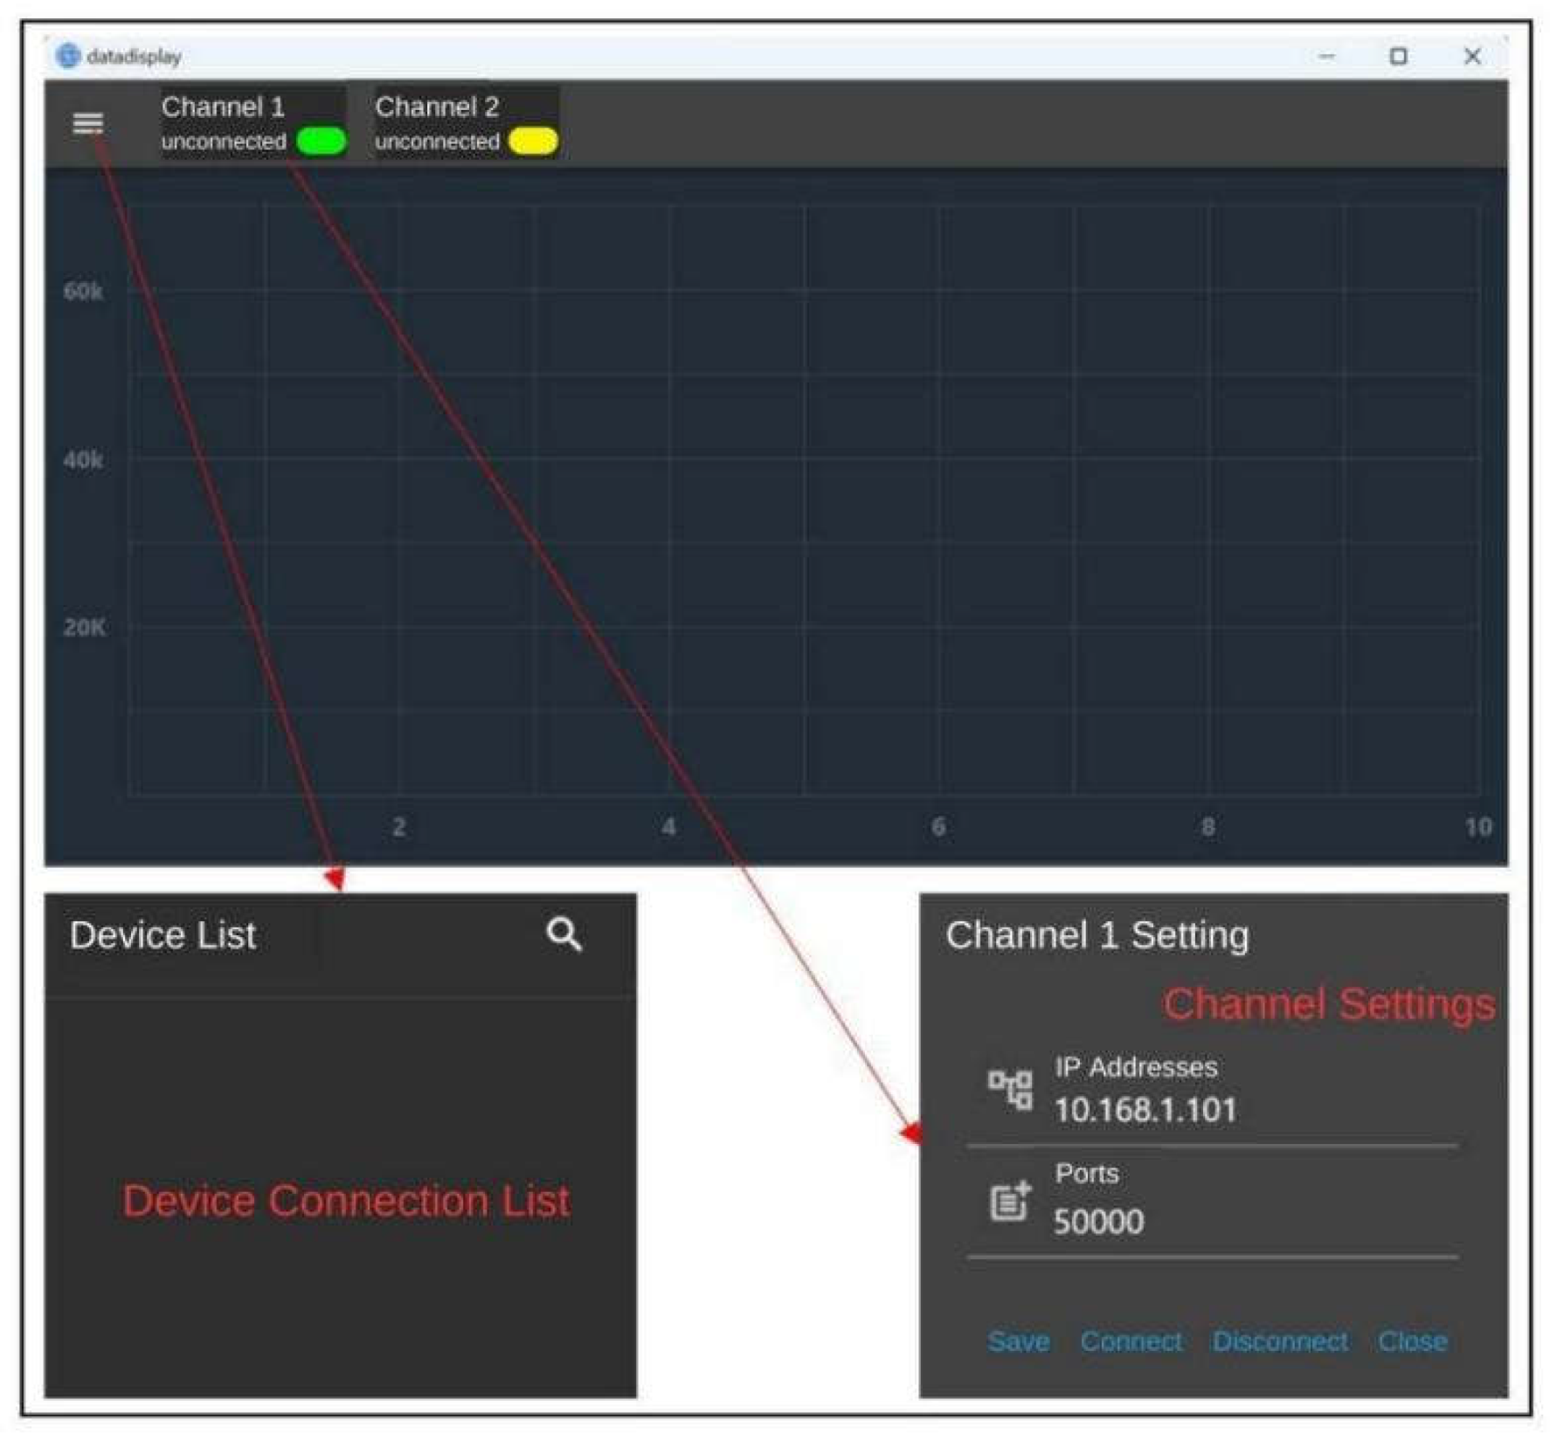The image size is (1557, 1440).
Task: Minimize the datadisplay window
Action: [x=1326, y=57]
